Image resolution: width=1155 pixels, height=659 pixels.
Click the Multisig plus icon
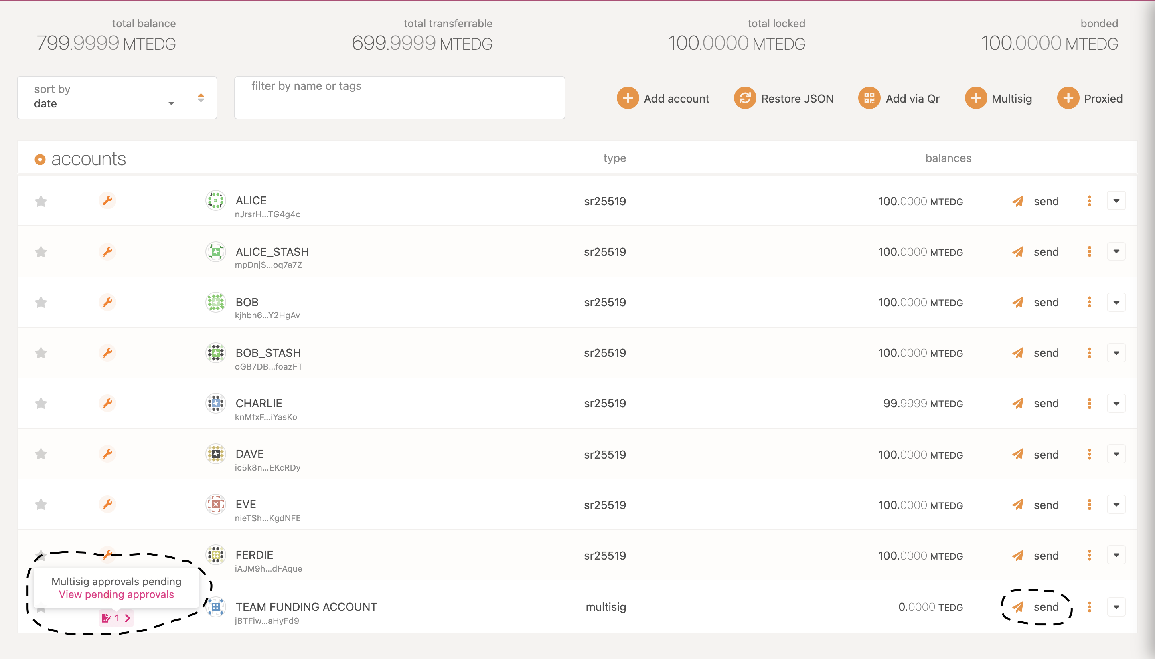pyautogui.click(x=976, y=98)
